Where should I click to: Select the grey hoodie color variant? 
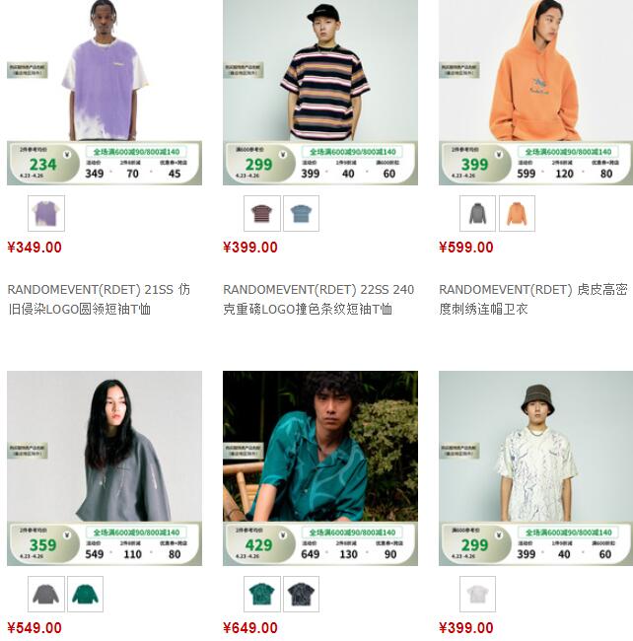coord(478,213)
